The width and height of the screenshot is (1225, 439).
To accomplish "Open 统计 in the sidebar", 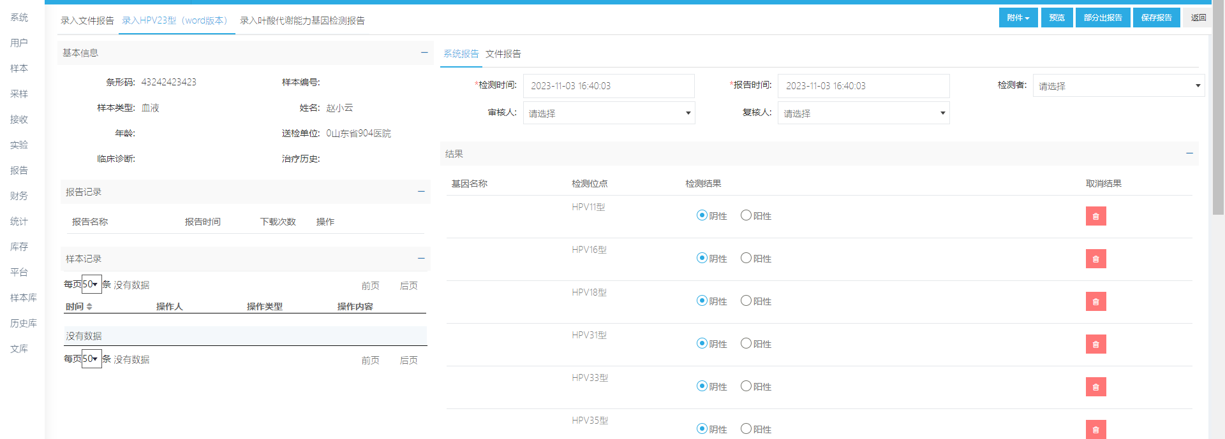I will [x=19, y=221].
